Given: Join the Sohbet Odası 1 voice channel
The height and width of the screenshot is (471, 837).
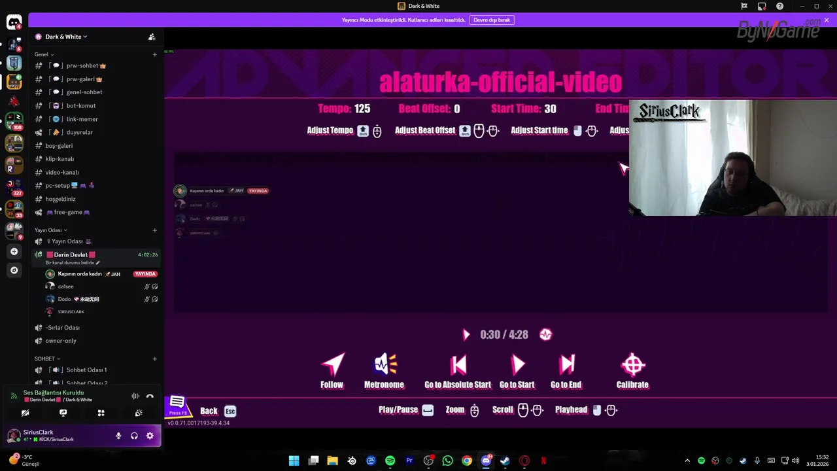Looking at the screenshot, I should [x=96, y=370].
